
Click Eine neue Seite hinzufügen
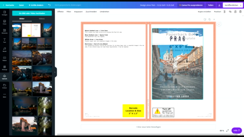(148, 127)
